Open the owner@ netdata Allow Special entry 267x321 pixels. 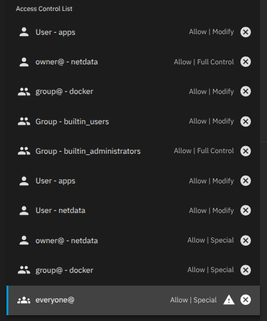[x=133, y=241]
